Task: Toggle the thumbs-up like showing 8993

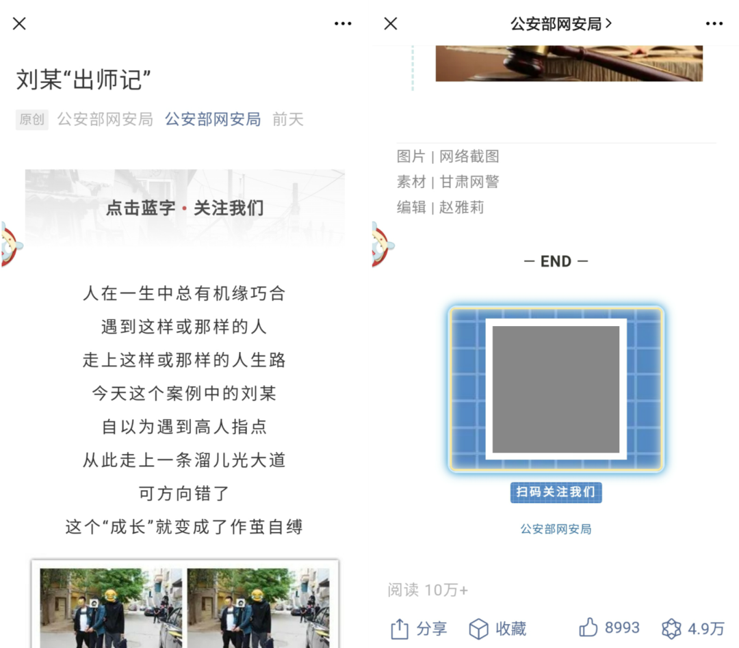Action: click(x=588, y=627)
